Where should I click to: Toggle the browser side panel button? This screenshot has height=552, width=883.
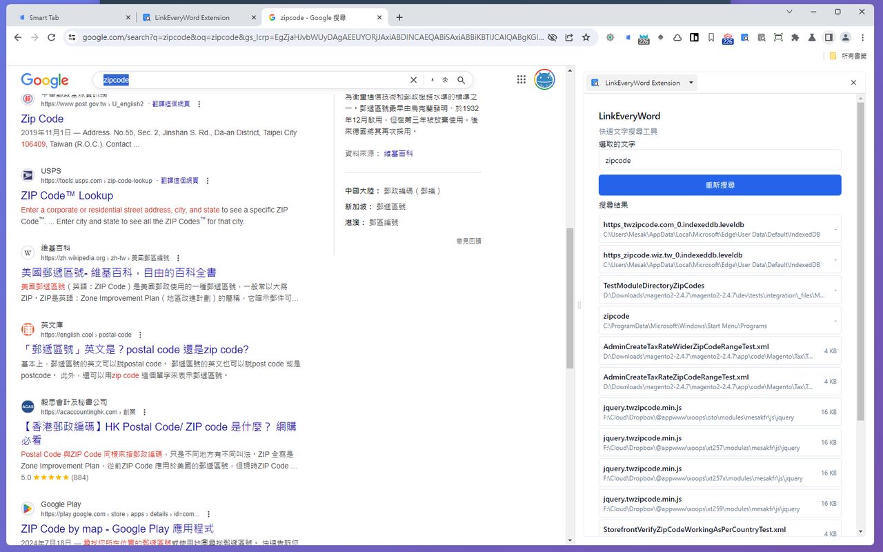pyautogui.click(x=829, y=37)
